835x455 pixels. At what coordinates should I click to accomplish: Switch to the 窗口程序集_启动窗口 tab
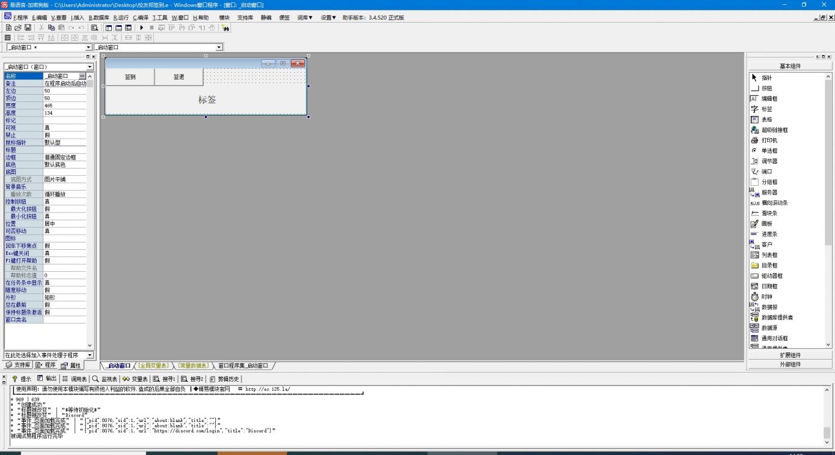pyautogui.click(x=243, y=365)
